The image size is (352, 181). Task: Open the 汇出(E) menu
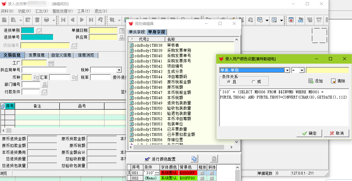42,11
